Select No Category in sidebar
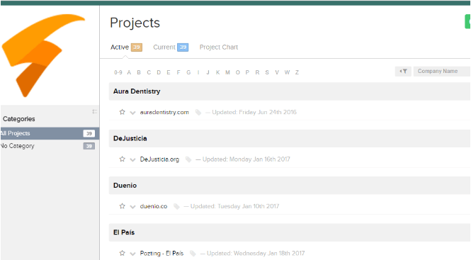This screenshot has height=260, width=471. (x=50, y=146)
